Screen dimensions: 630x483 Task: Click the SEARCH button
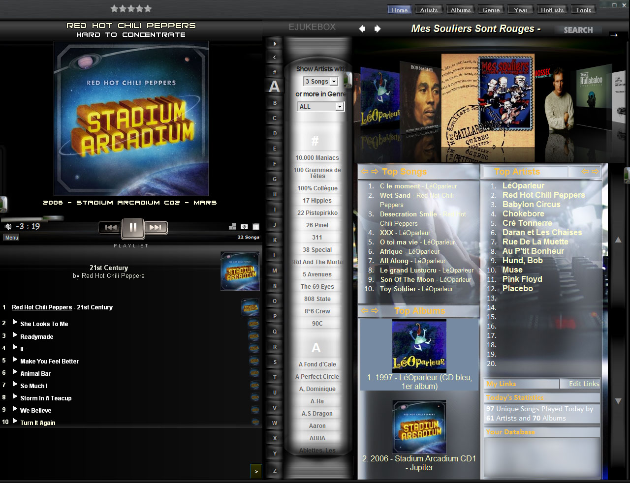pos(578,30)
